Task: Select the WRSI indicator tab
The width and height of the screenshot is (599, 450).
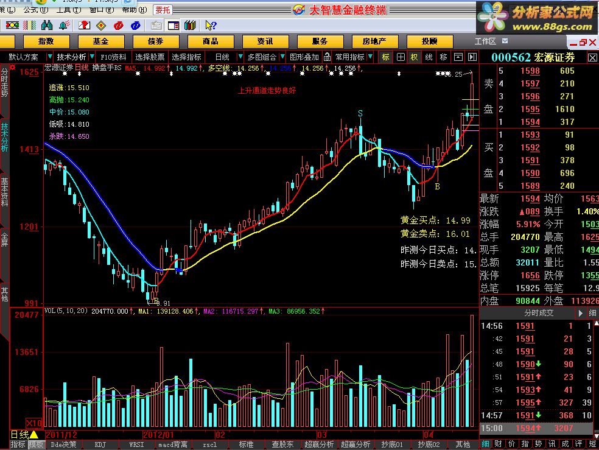Action: coord(136,445)
